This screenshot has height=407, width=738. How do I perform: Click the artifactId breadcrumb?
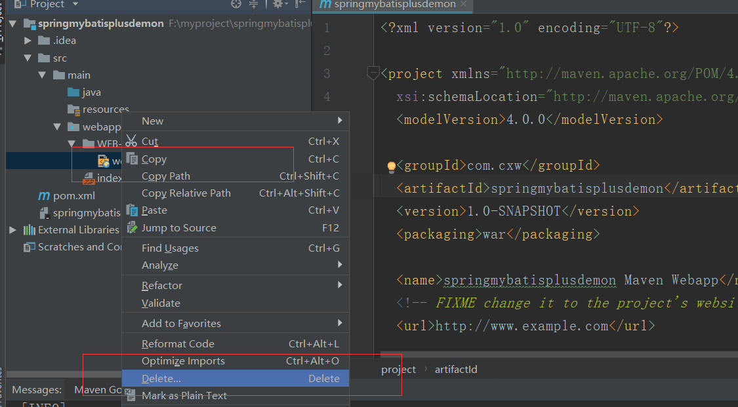[x=456, y=370]
